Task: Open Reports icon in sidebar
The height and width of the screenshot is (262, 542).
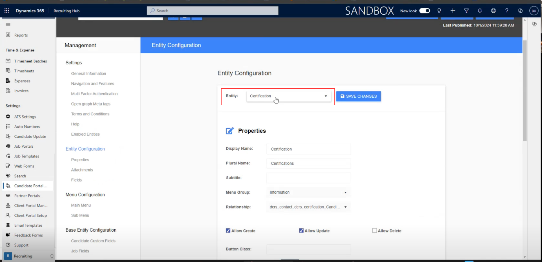Action: click(8, 35)
